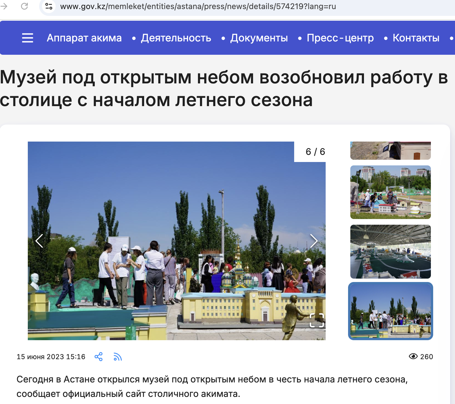This screenshot has height=404, width=455.
Task: Click the 6 / 6 photo counter
Action: (x=315, y=152)
